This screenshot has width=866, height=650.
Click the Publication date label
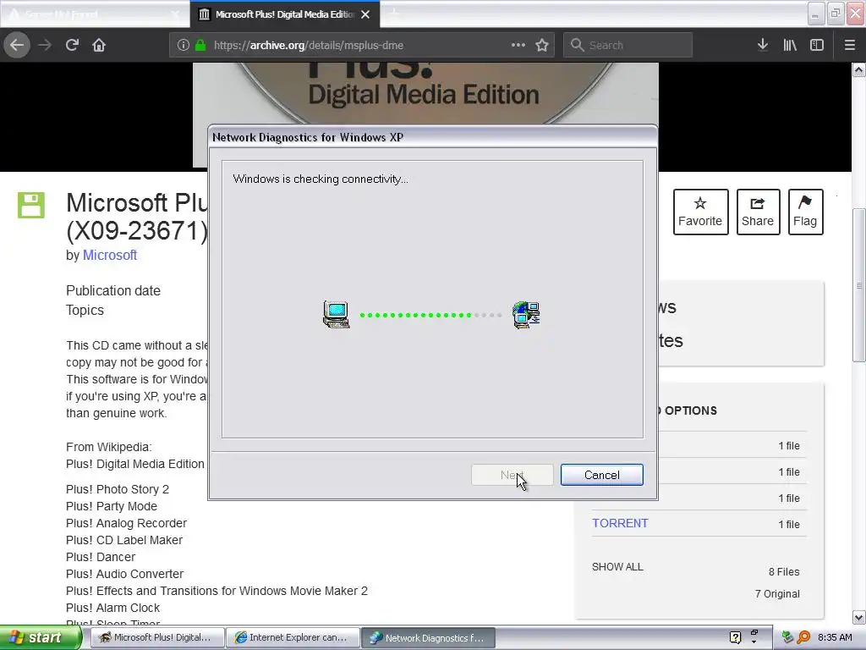coord(113,291)
